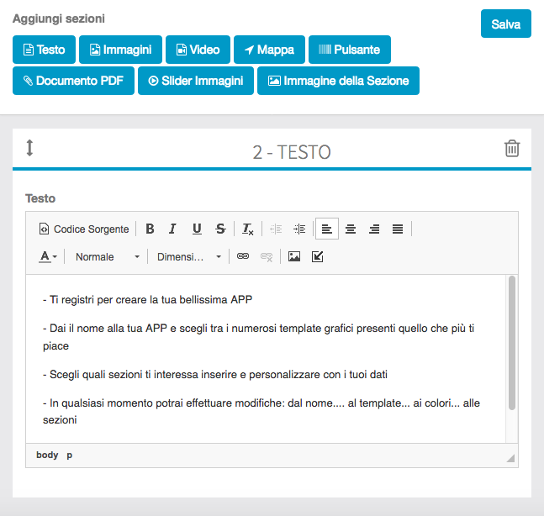Click the section reorder arrows handle
Screen dimensions: 544x516
click(29, 148)
